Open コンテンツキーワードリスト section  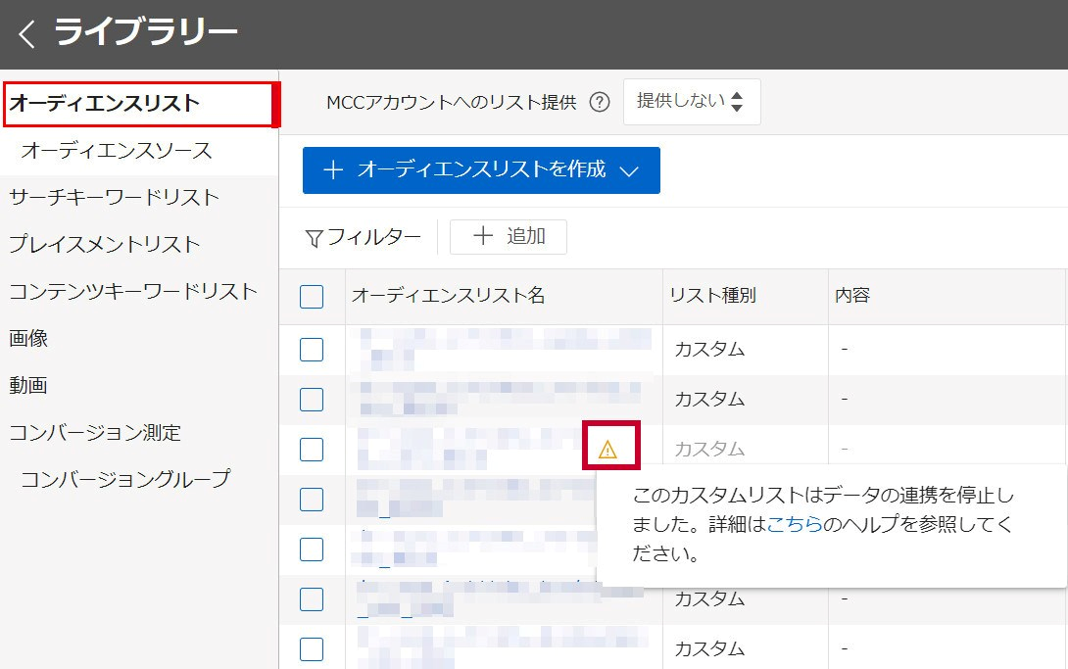click(132, 291)
